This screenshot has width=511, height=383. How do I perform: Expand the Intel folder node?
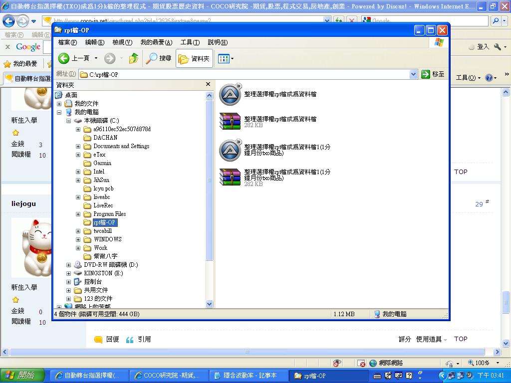coord(78,172)
